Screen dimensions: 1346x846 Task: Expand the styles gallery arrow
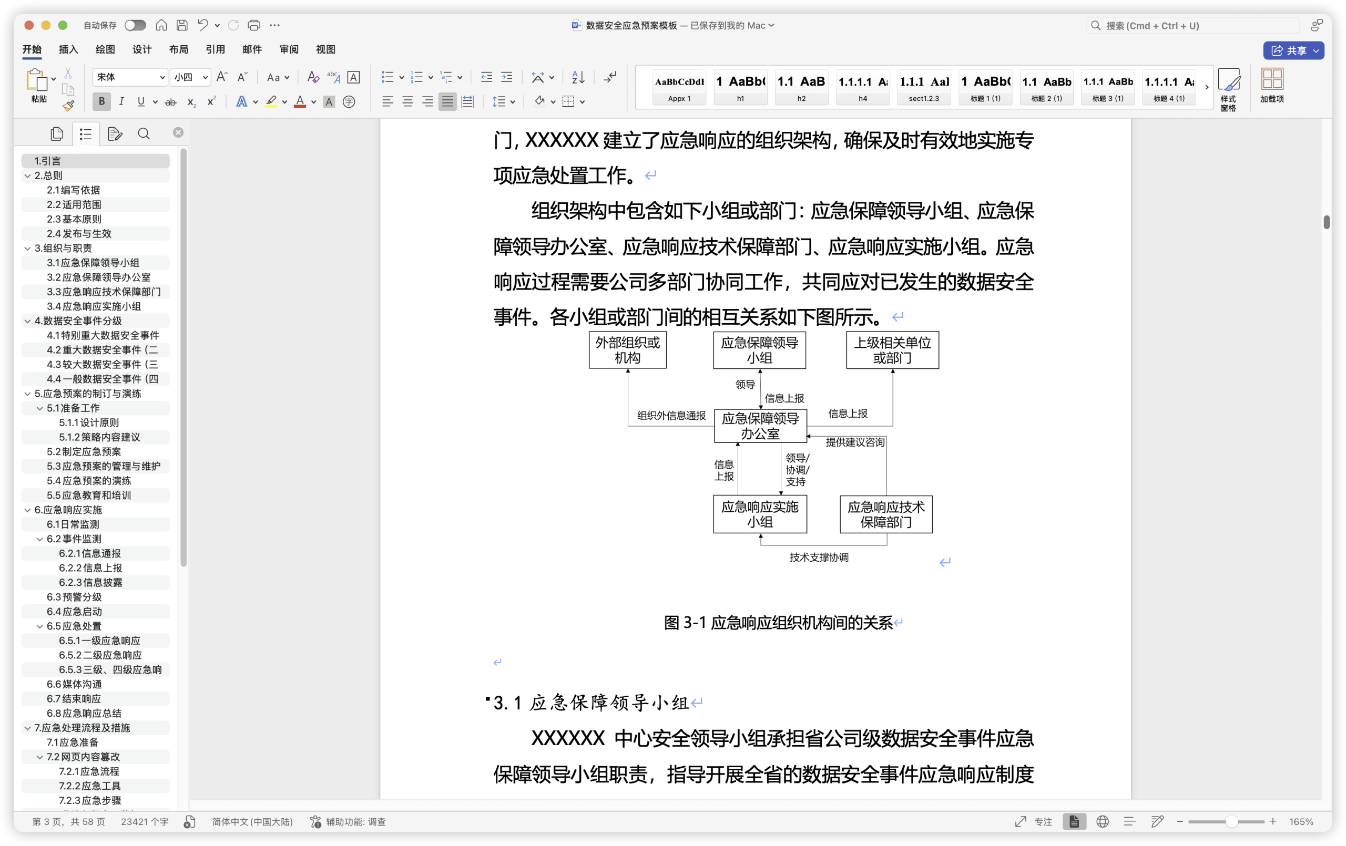(1206, 87)
